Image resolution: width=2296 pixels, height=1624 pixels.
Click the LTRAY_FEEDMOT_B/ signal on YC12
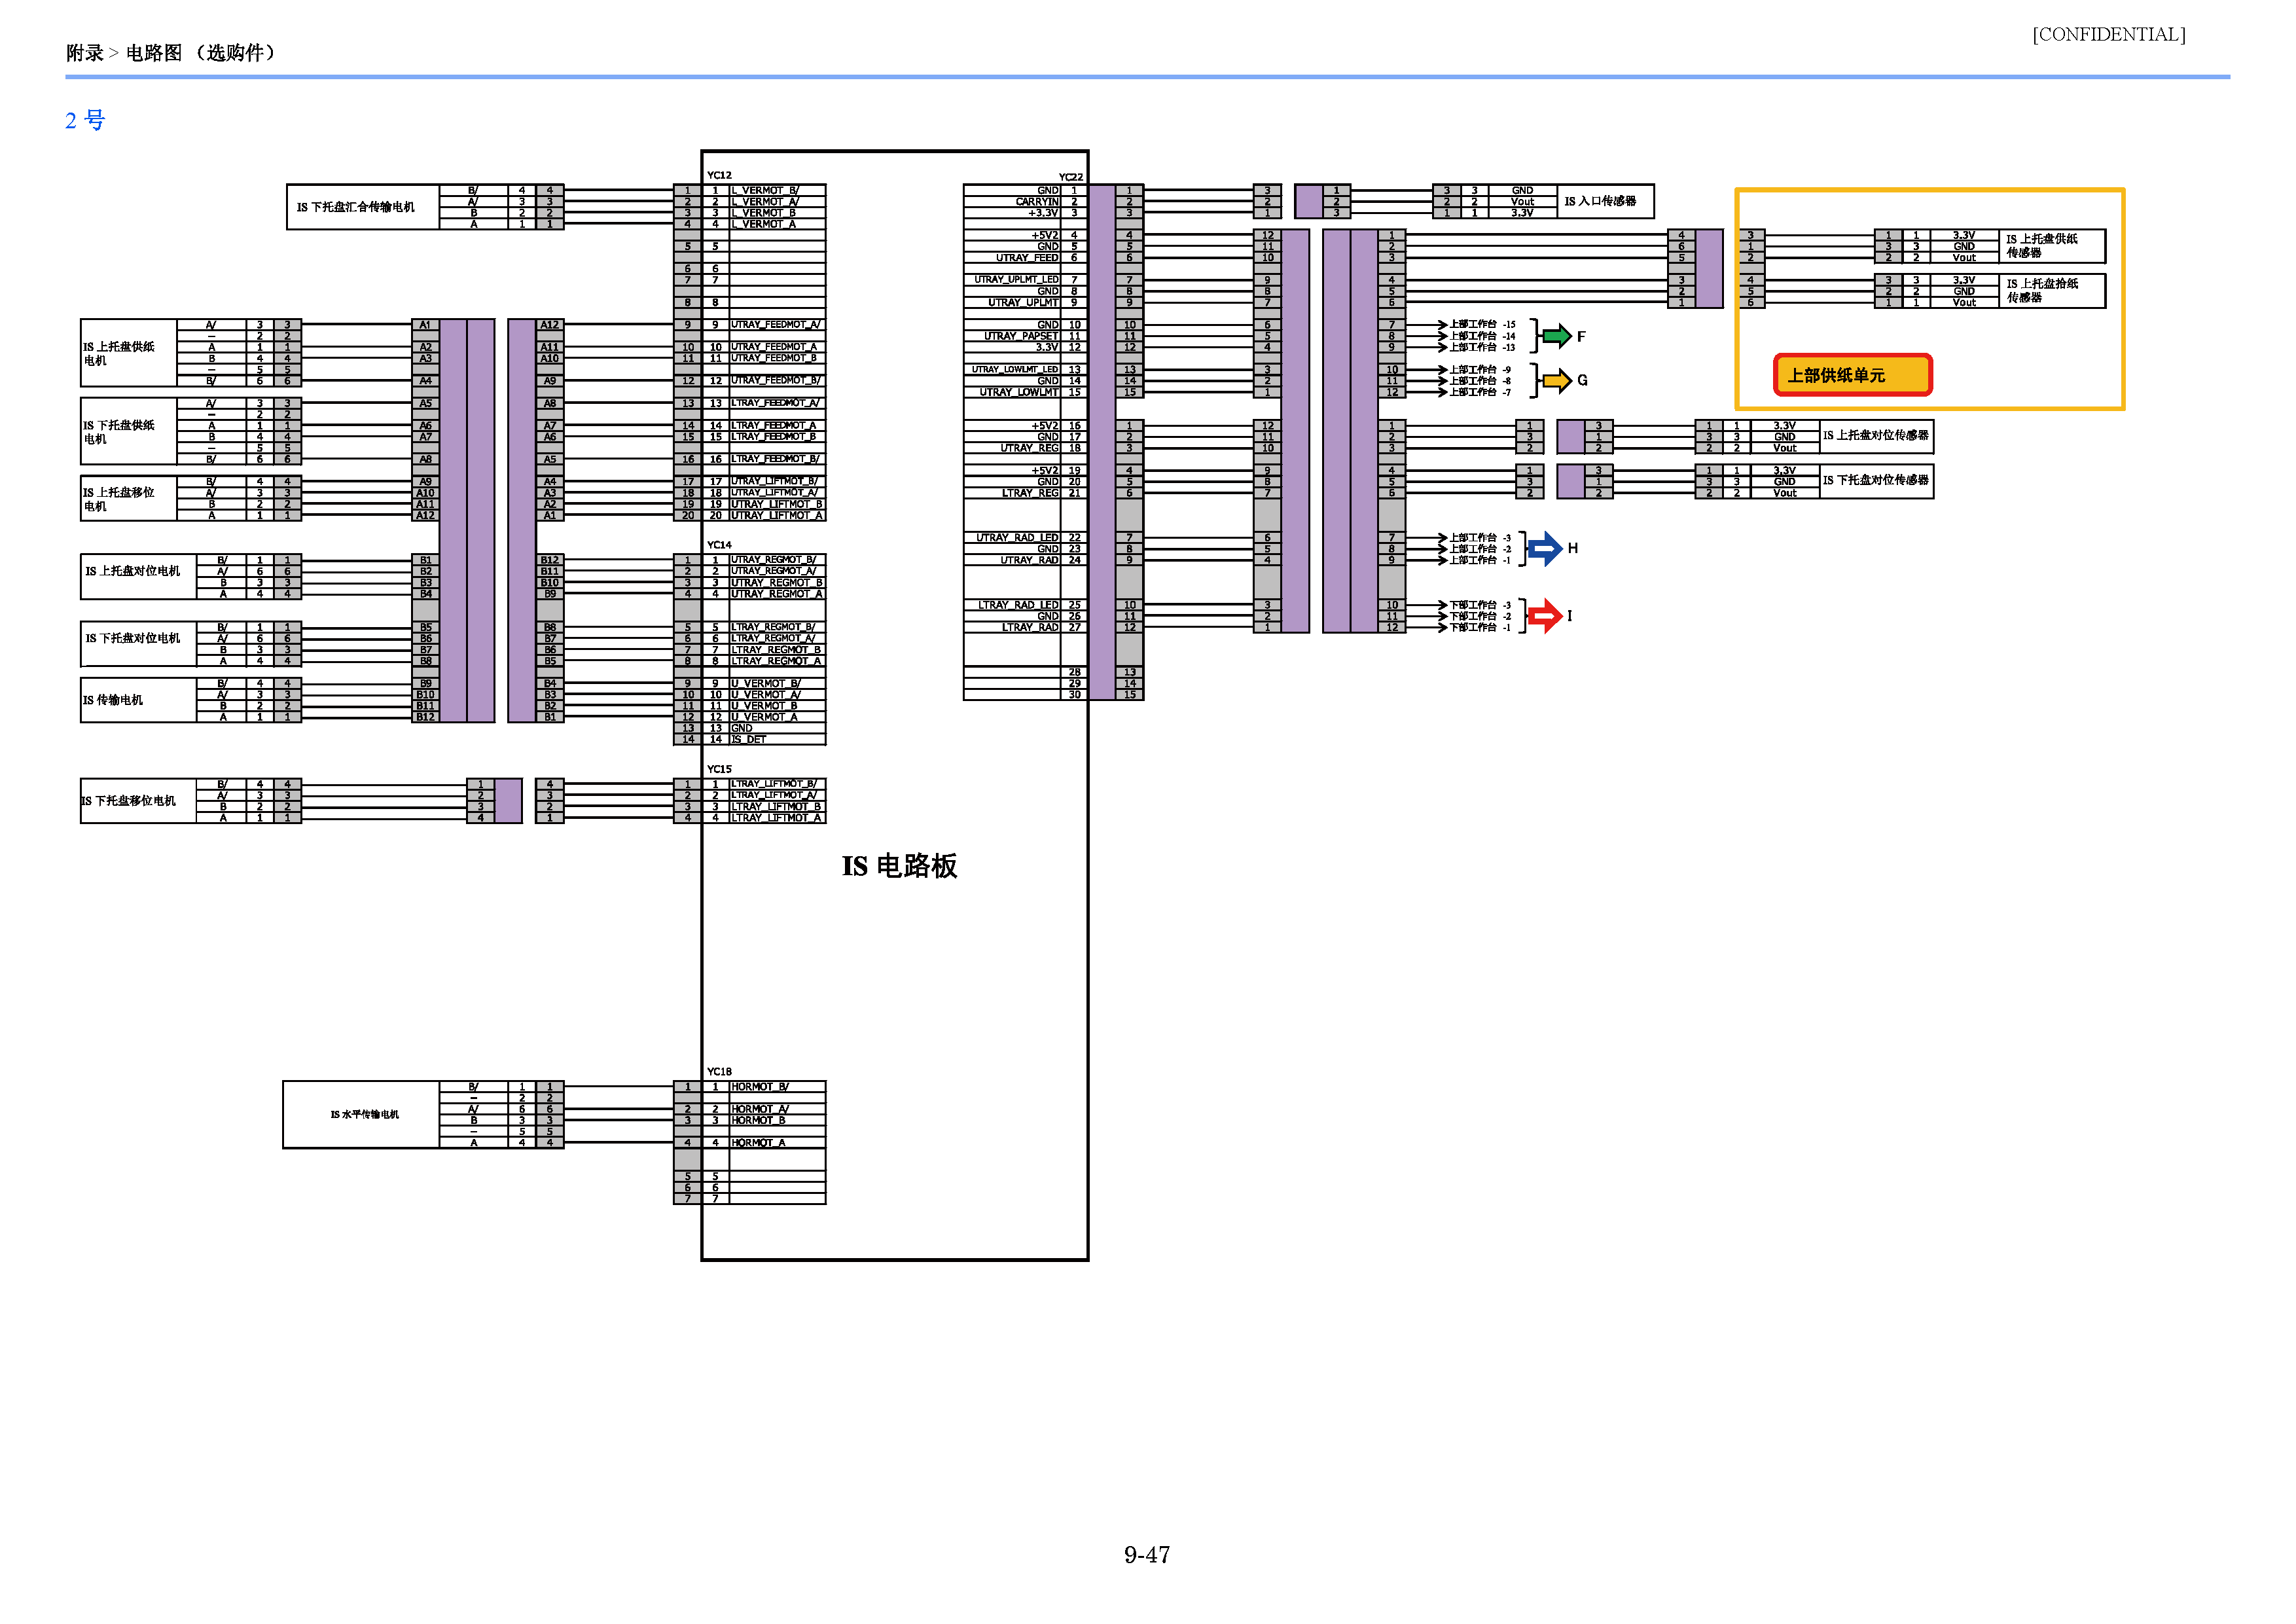click(776, 459)
